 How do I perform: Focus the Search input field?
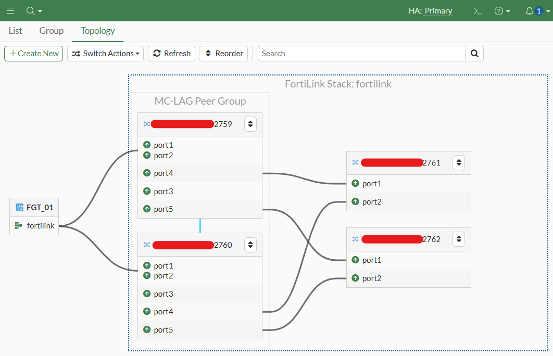click(362, 54)
